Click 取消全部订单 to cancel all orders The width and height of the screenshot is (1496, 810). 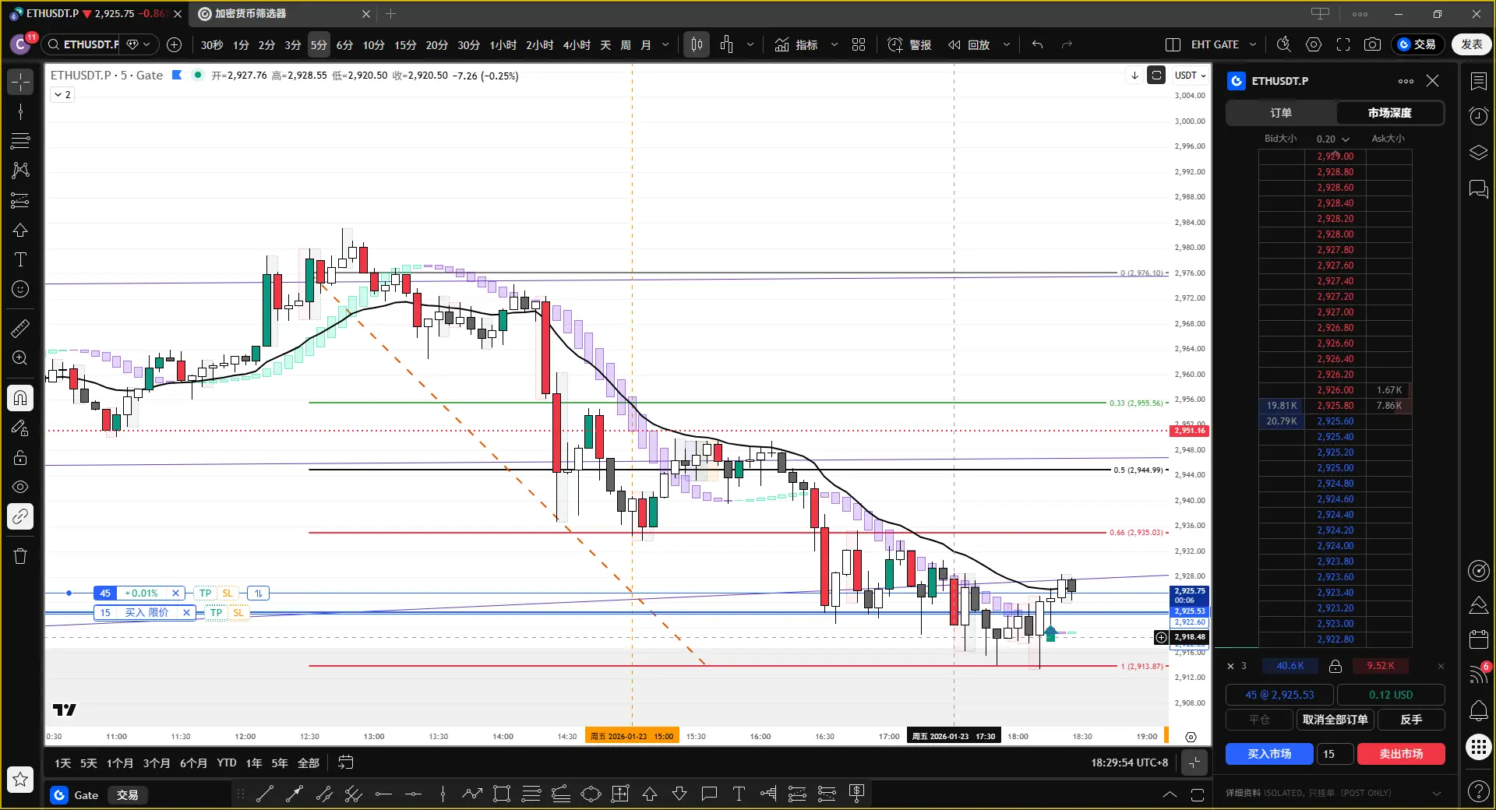click(1335, 720)
